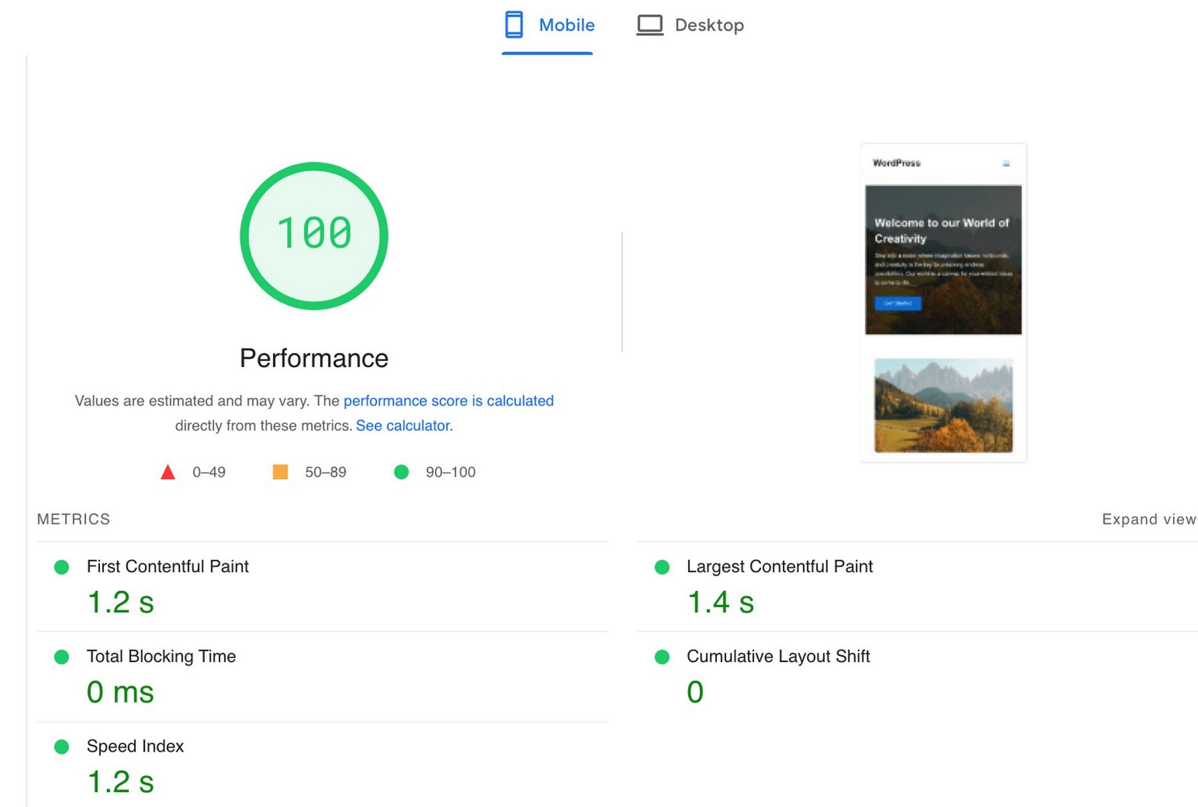The width and height of the screenshot is (1198, 807).
Task: Click the 1.2 s Speed Index value
Action: point(120,782)
